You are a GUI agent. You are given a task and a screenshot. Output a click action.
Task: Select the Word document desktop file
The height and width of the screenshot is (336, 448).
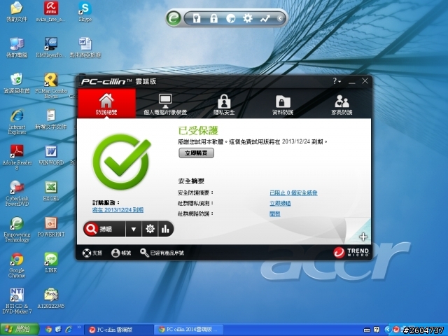[x=85, y=48]
